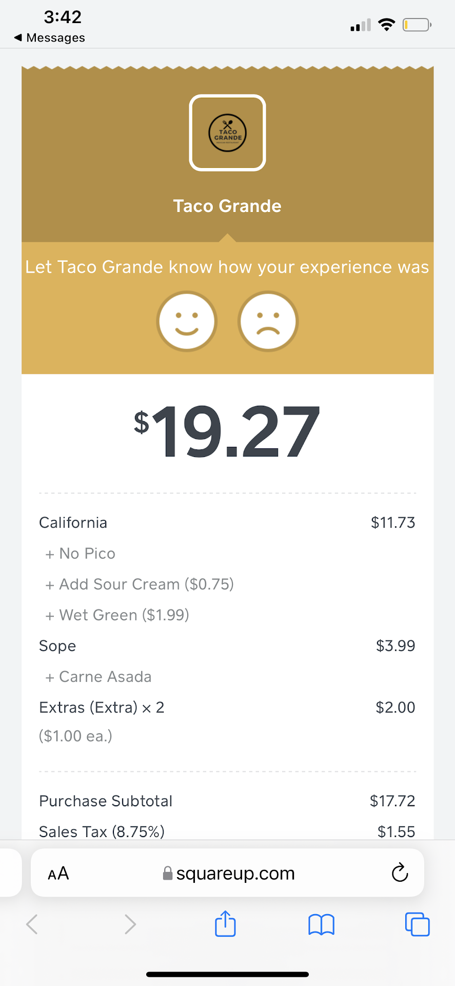The height and width of the screenshot is (986, 455).
Task: Tap the Extras (Extra) × 2 item
Action: point(102,708)
